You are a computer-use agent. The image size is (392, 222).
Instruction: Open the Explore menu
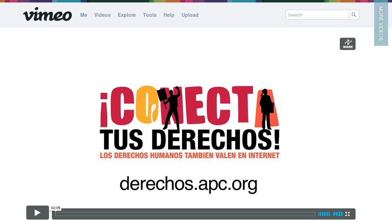(127, 15)
